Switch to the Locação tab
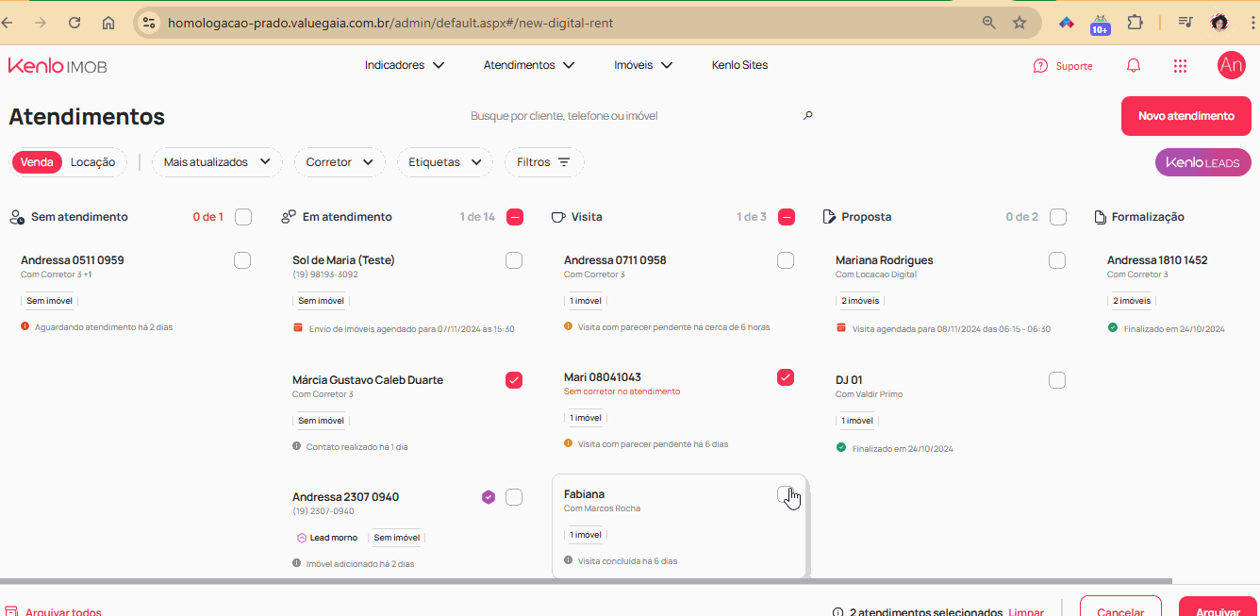The width and height of the screenshot is (1260, 616). 92,162
